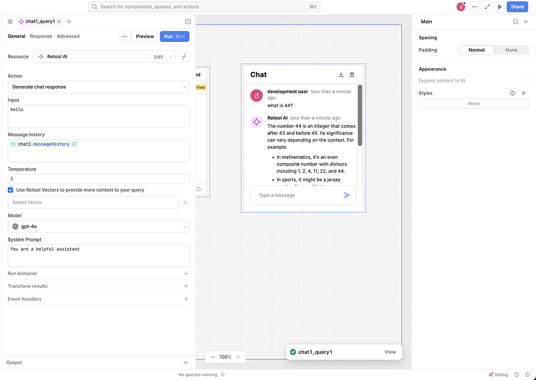Open the gpt-4o Model dropdown
The width and height of the screenshot is (536, 380).
[98, 226]
